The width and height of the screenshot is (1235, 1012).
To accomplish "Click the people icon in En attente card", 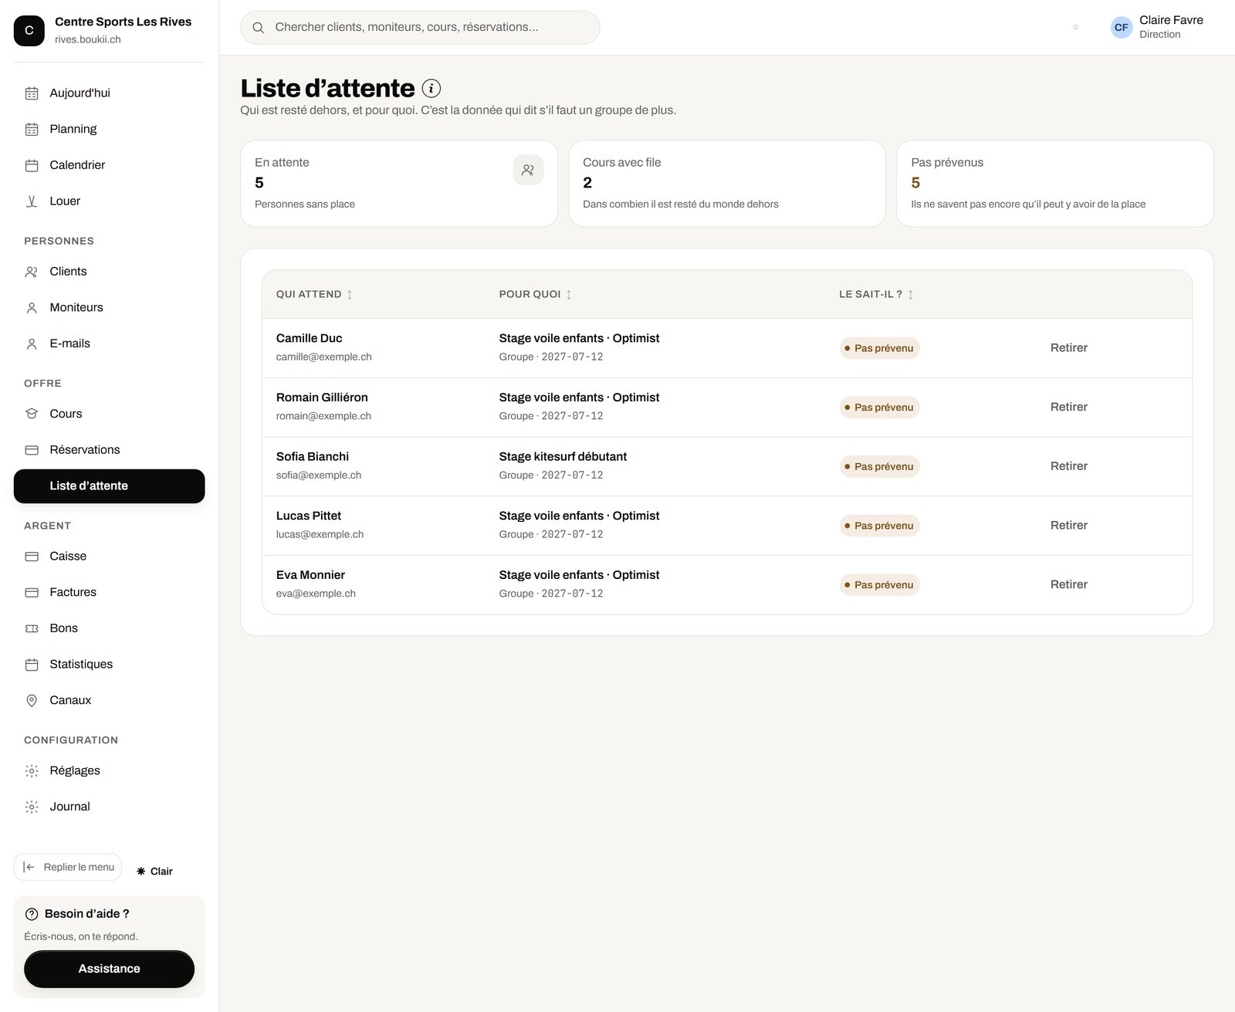I will (x=528, y=170).
